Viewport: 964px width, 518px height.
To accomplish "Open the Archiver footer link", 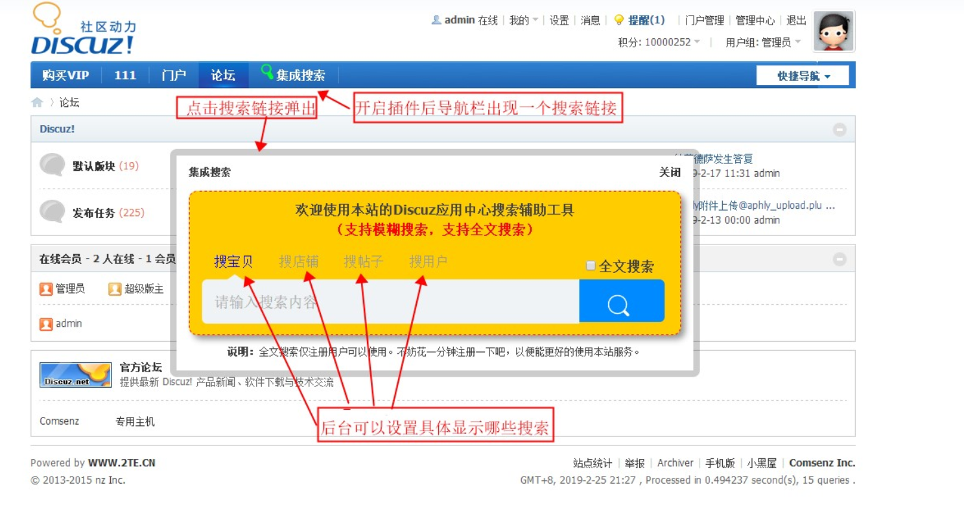I will point(676,463).
